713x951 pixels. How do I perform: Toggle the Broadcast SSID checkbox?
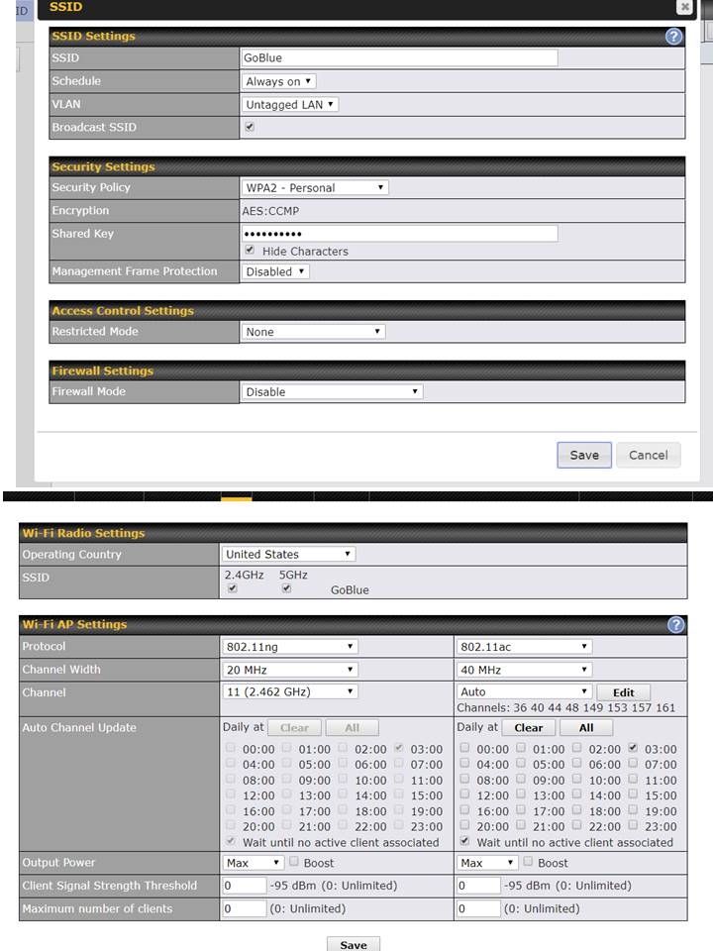click(250, 127)
